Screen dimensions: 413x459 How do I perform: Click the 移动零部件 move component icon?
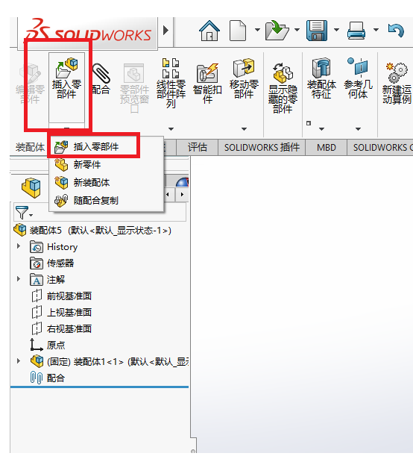[x=244, y=78]
